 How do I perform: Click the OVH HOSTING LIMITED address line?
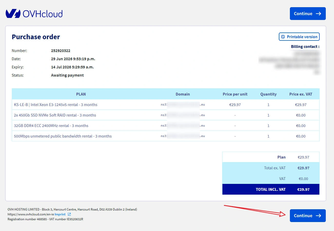(72, 209)
